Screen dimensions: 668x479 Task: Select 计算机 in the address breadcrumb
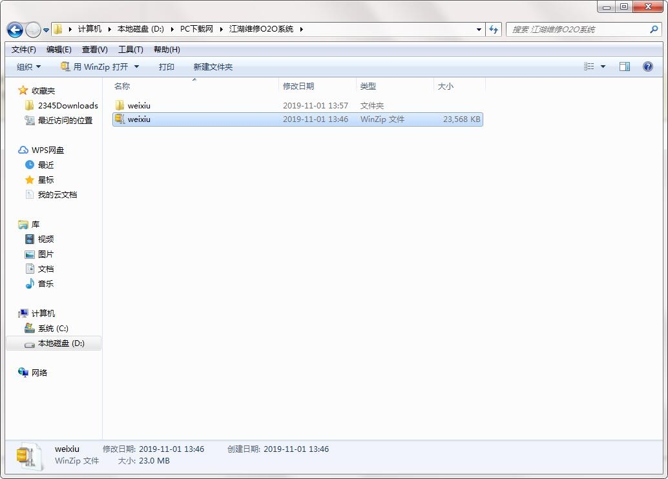89,29
